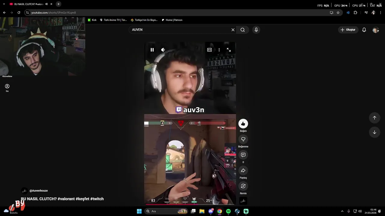View site information icon in address bar
This screenshot has height=216, width=385.
coord(27,13)
